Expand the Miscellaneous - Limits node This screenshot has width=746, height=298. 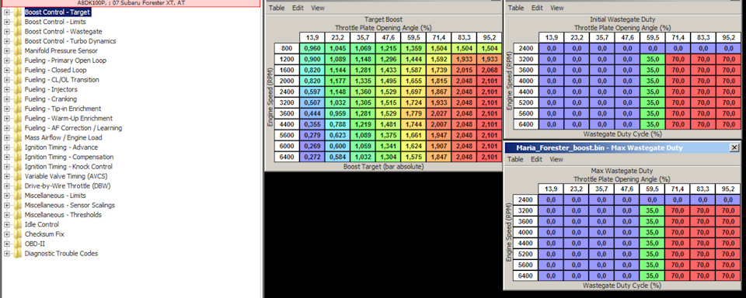[7, 196]
